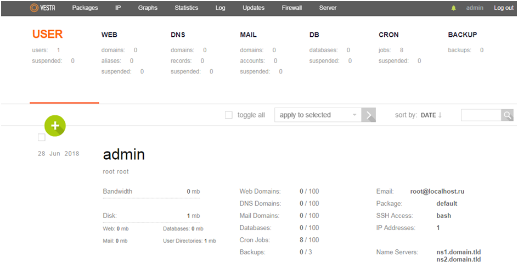Open the notifications bell icon
The height and width of the screenshot is (269, 518).
point(453,8)
